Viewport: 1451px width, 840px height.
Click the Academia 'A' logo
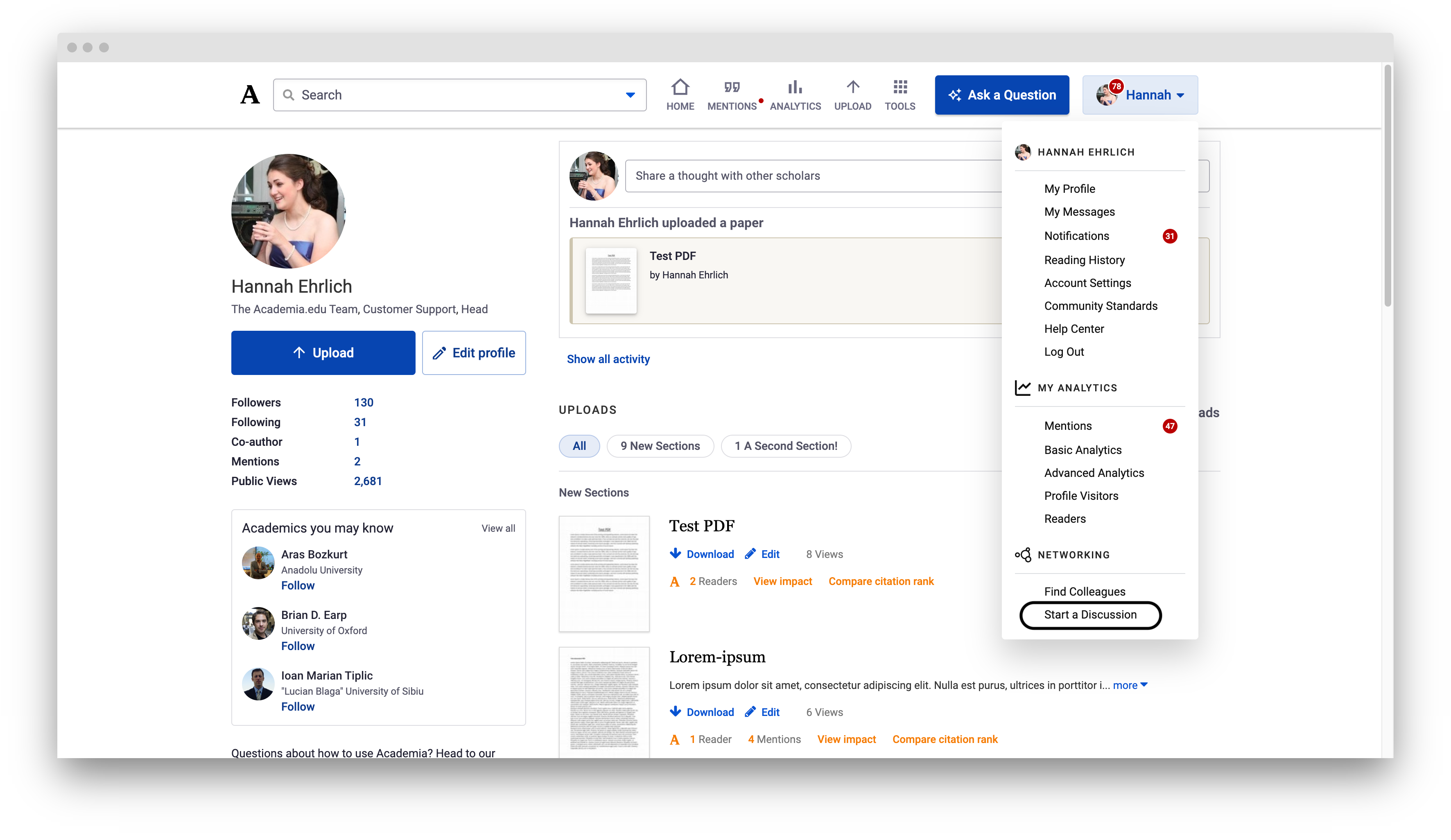tap(250, 95)
